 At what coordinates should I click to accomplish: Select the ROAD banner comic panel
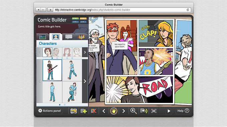(140, 90)
